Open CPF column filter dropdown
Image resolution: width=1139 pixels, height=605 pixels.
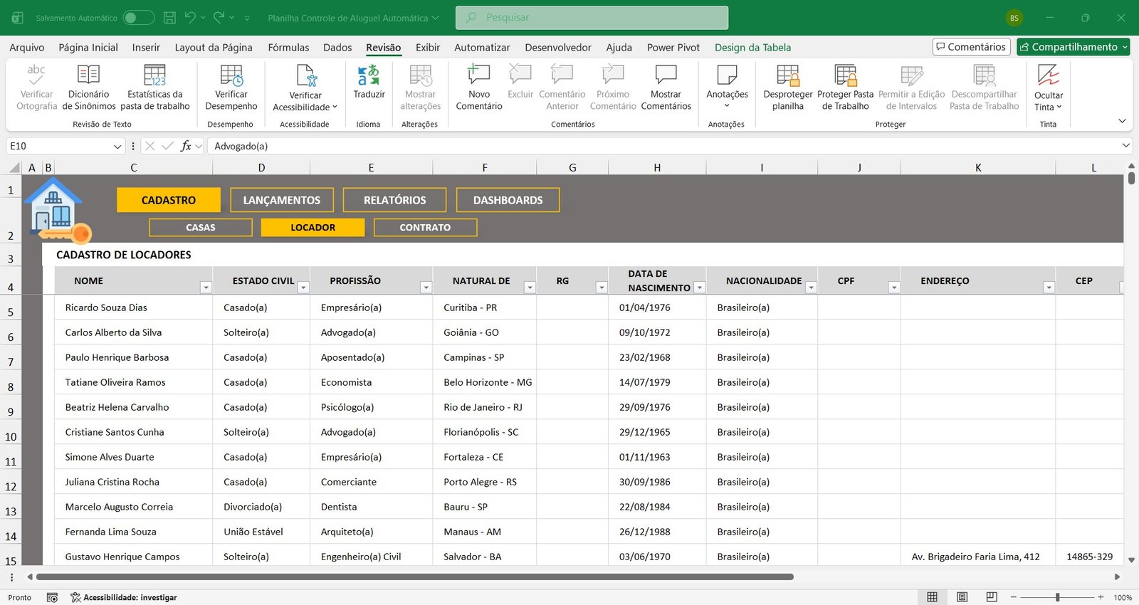coord(894,288)
